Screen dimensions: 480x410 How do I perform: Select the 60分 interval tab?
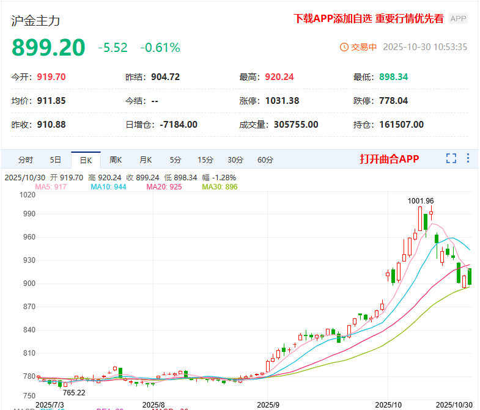(x=265, y=160)
